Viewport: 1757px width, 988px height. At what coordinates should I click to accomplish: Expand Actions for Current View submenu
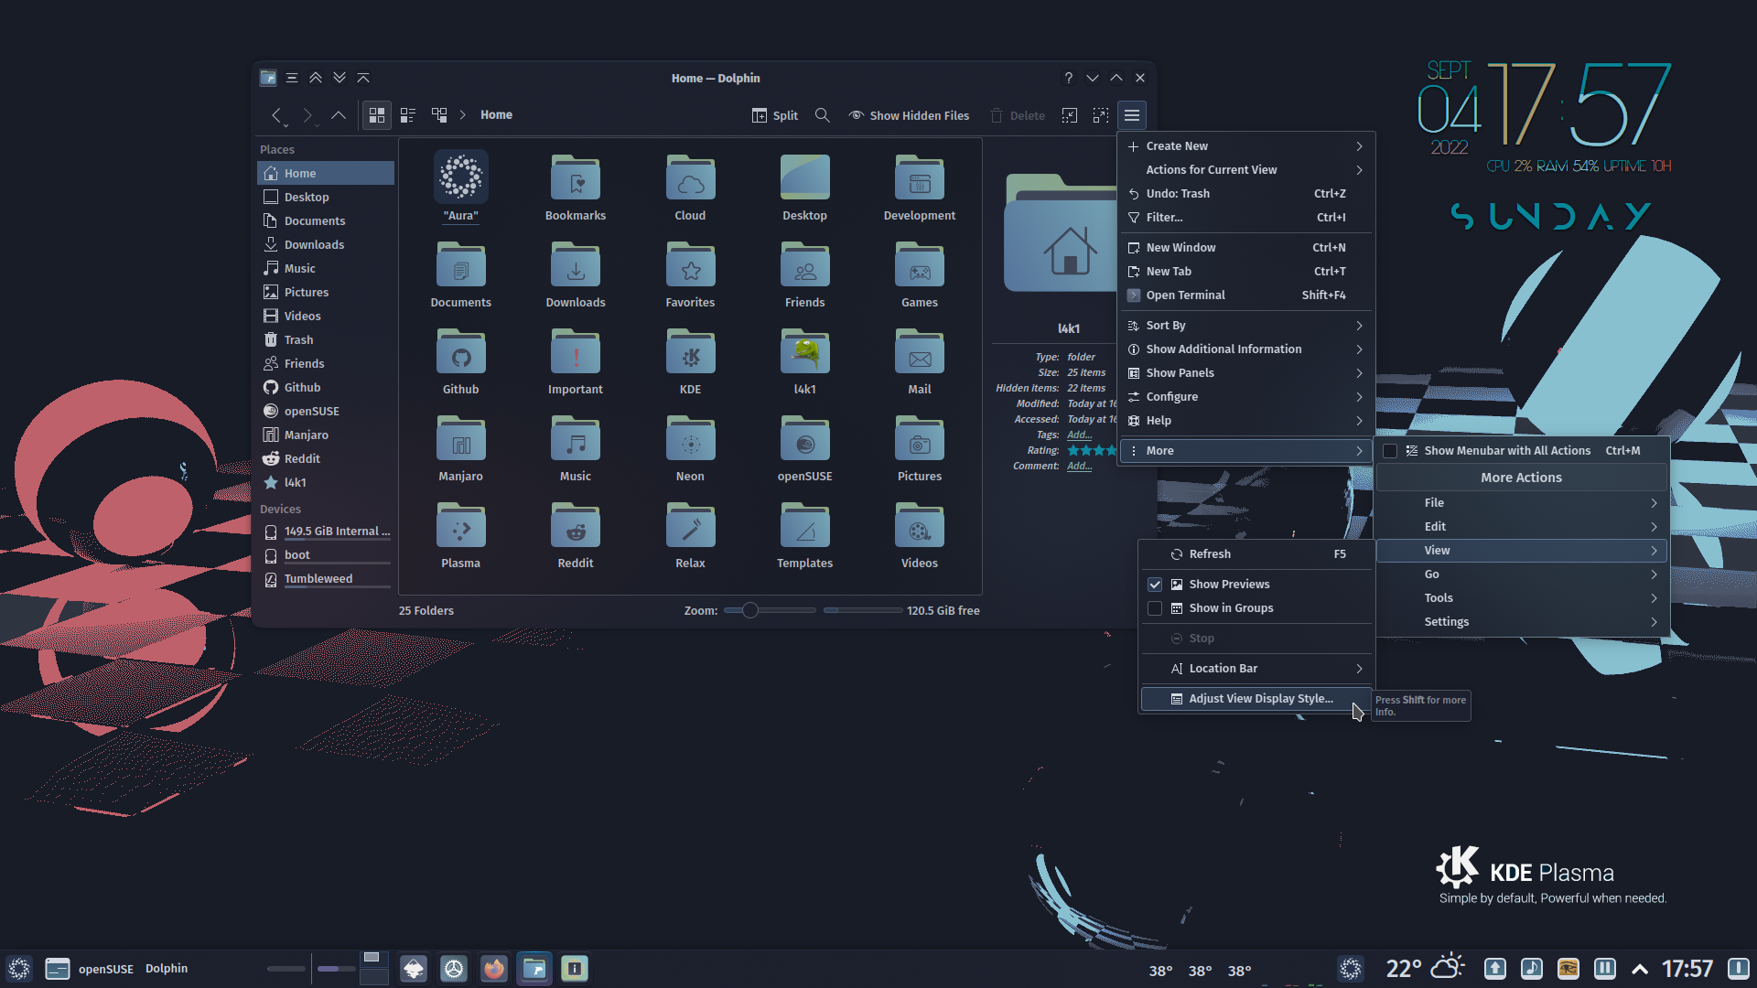click(1246, 170)
